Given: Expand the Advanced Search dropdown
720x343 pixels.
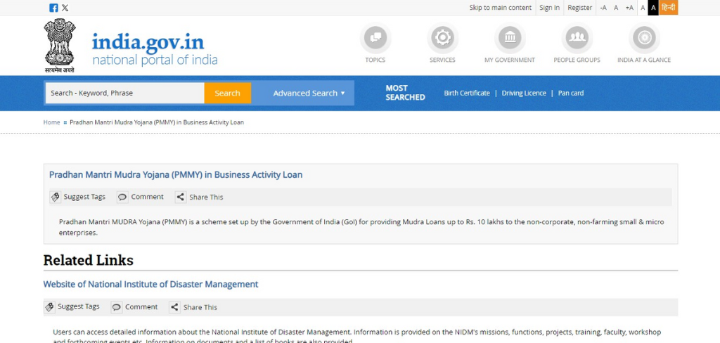Looking at the screenshot, I should click(309, 93).
